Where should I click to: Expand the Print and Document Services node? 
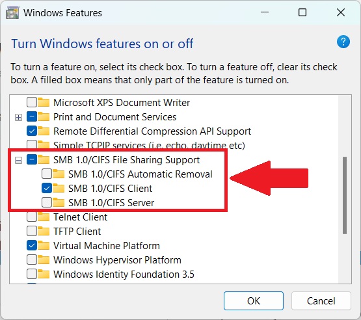point(18,118)
